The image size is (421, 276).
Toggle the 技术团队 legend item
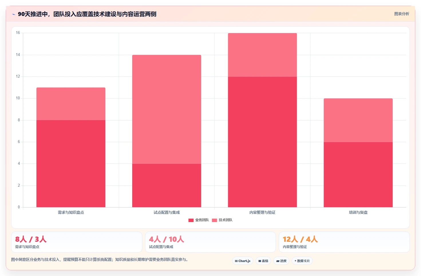222,220
